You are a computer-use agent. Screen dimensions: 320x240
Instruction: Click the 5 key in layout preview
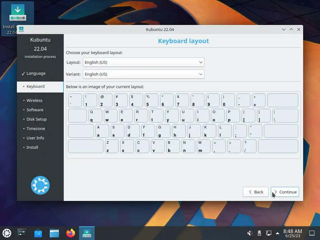tap(152, 100)
